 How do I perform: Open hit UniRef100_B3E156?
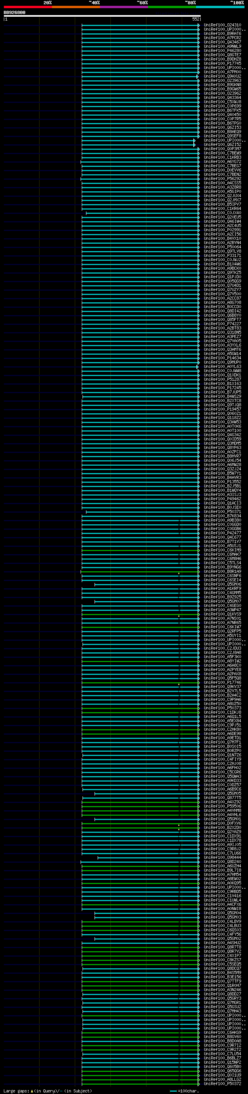222,977
